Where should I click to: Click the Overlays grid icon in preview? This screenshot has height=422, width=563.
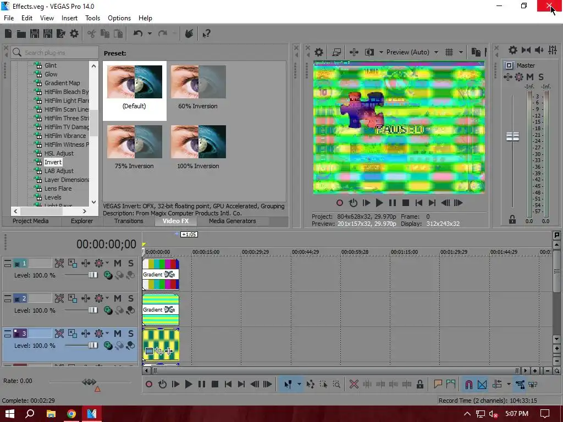tap(449, 52)
